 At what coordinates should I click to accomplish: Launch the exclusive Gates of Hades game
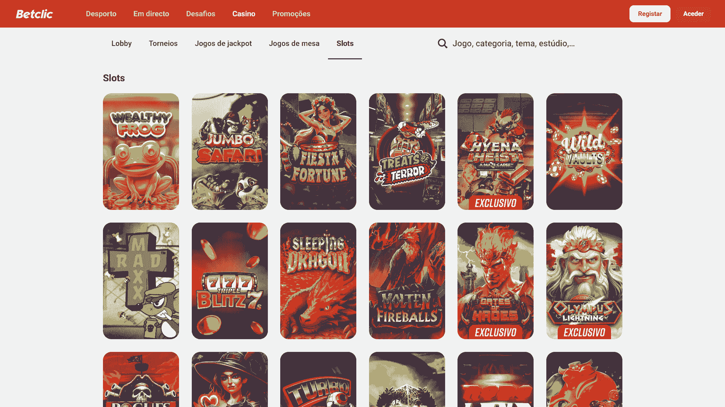(x=495, y=281)
